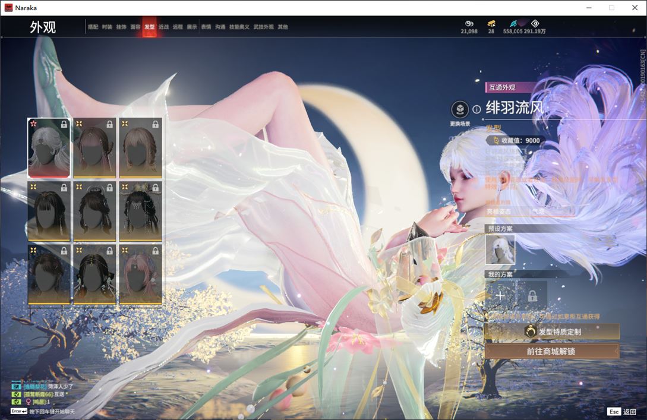
Task: Click the Naraka app icon in title bar
Action: [8, 8]
